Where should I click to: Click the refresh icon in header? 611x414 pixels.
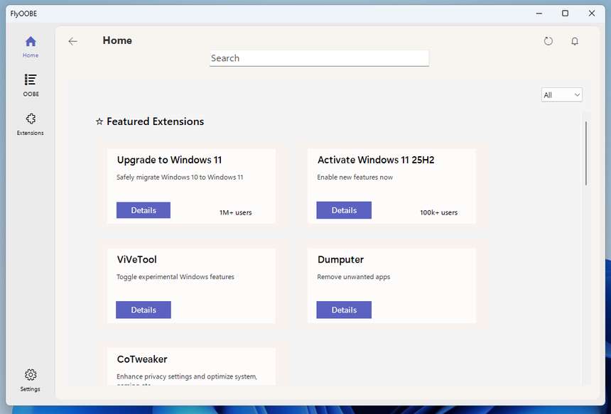548,41
